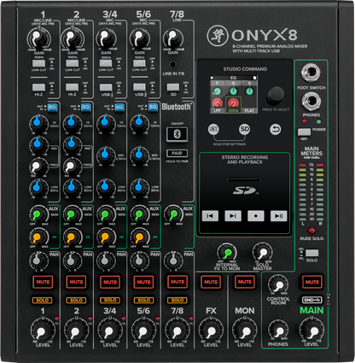Click the channel 1 GAIN knob
Image resolution: width=355 pixels, height=363 pixels.
tap(39, 38)
